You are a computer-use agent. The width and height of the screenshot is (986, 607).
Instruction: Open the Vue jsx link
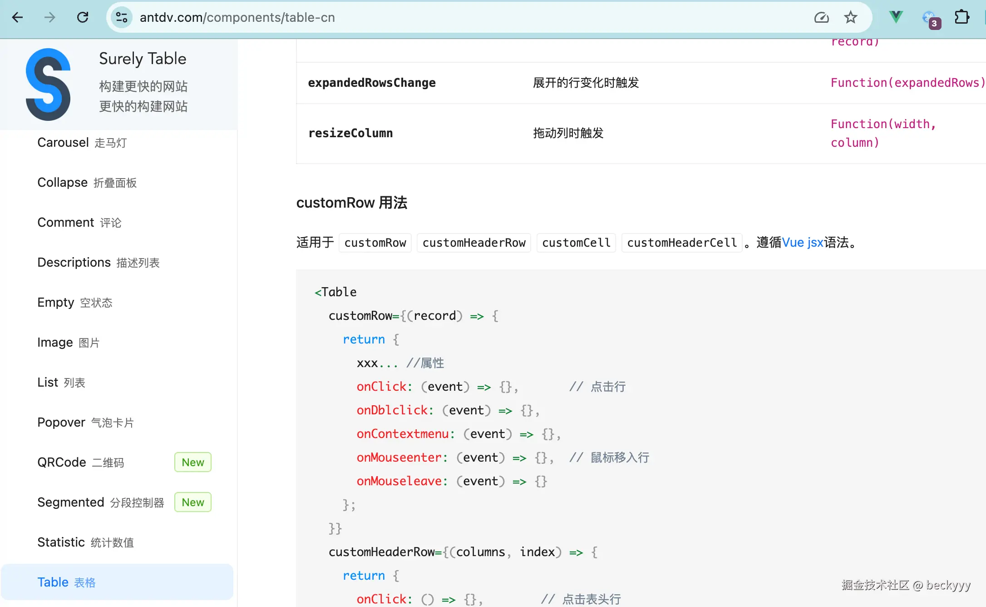(x=802, y=243)
